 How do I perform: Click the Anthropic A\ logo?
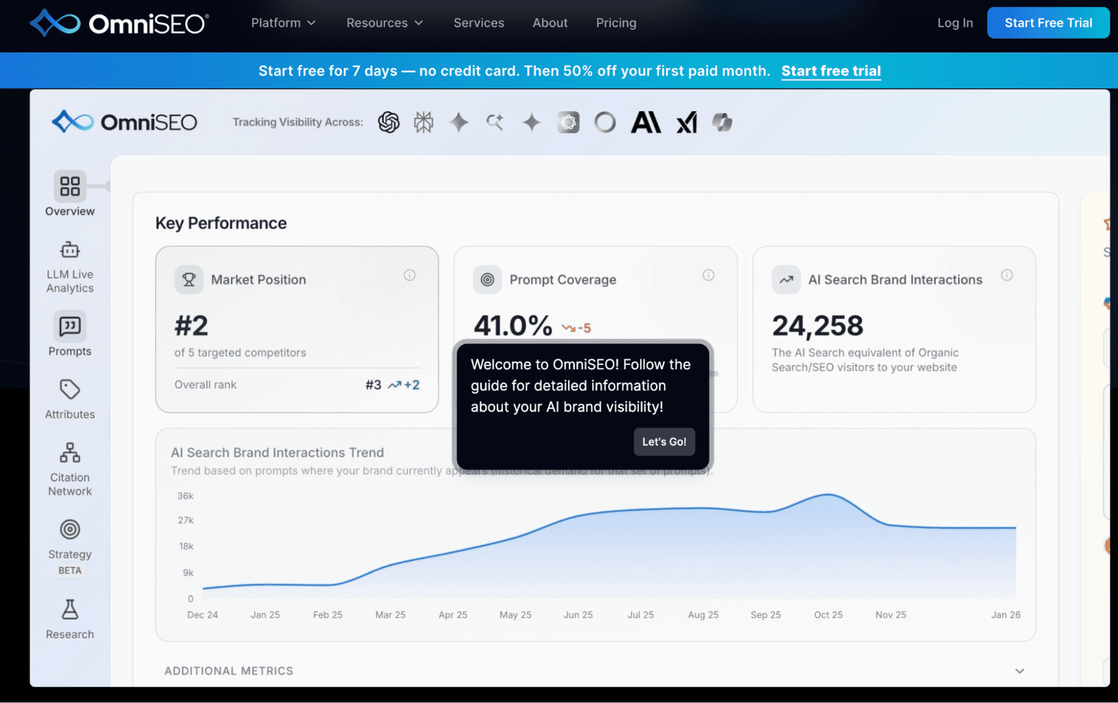[x=646, y=122]
